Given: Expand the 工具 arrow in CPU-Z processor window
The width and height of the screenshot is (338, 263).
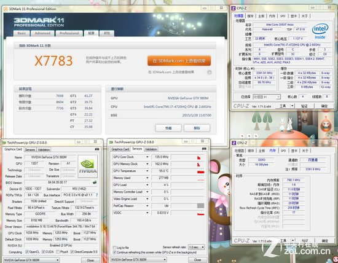Looking at the screenshot, I should pos(293,106).
